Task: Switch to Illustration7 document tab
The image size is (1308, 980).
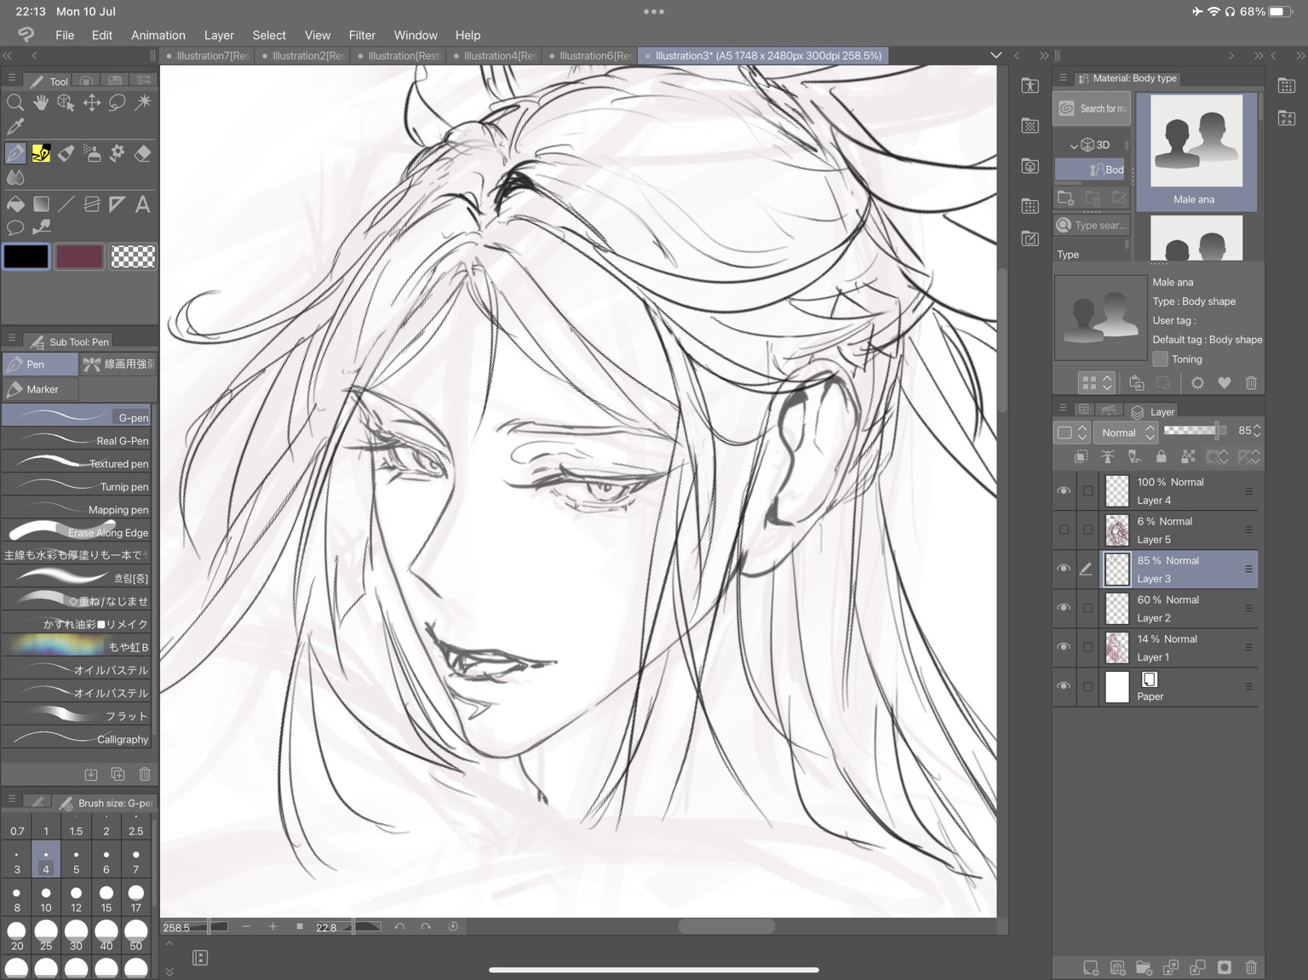Action: pyautogui.click(x=208, y=55)
